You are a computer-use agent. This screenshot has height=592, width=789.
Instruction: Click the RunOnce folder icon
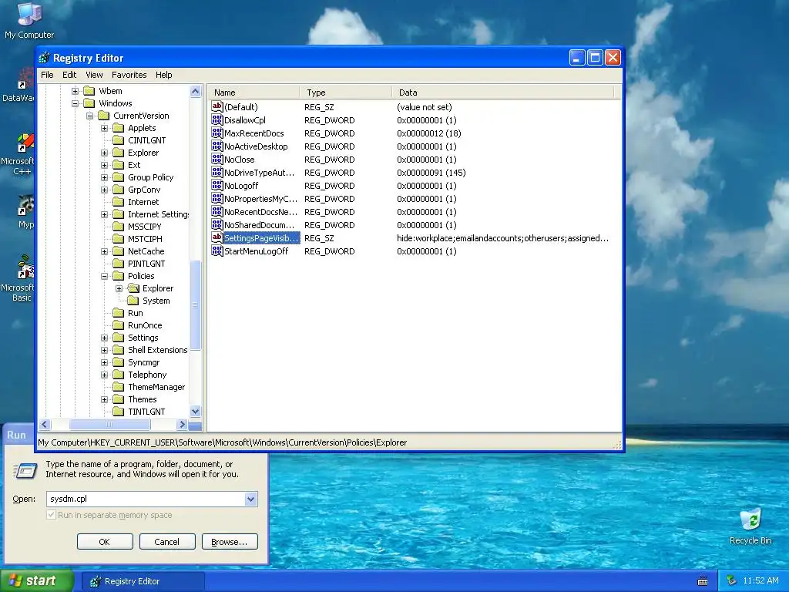click(x=118, y=325)
